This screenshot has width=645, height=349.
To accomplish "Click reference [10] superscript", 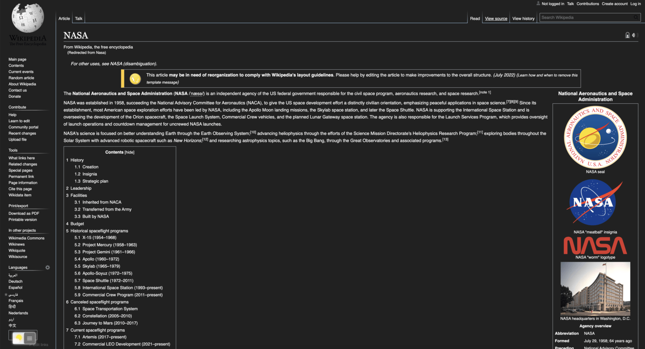I will 253,132.
